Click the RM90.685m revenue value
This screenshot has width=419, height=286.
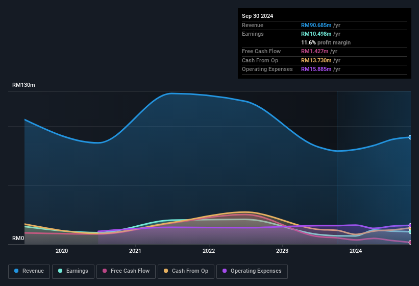(x=316, y=25)
